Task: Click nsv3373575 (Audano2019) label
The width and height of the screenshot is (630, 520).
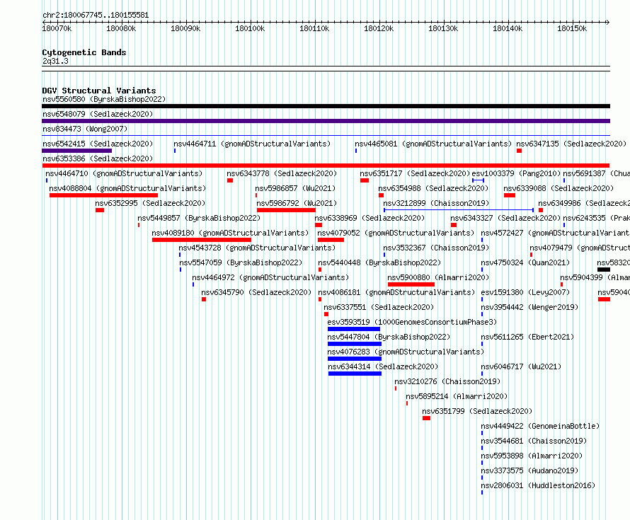Action: (530, 470)
